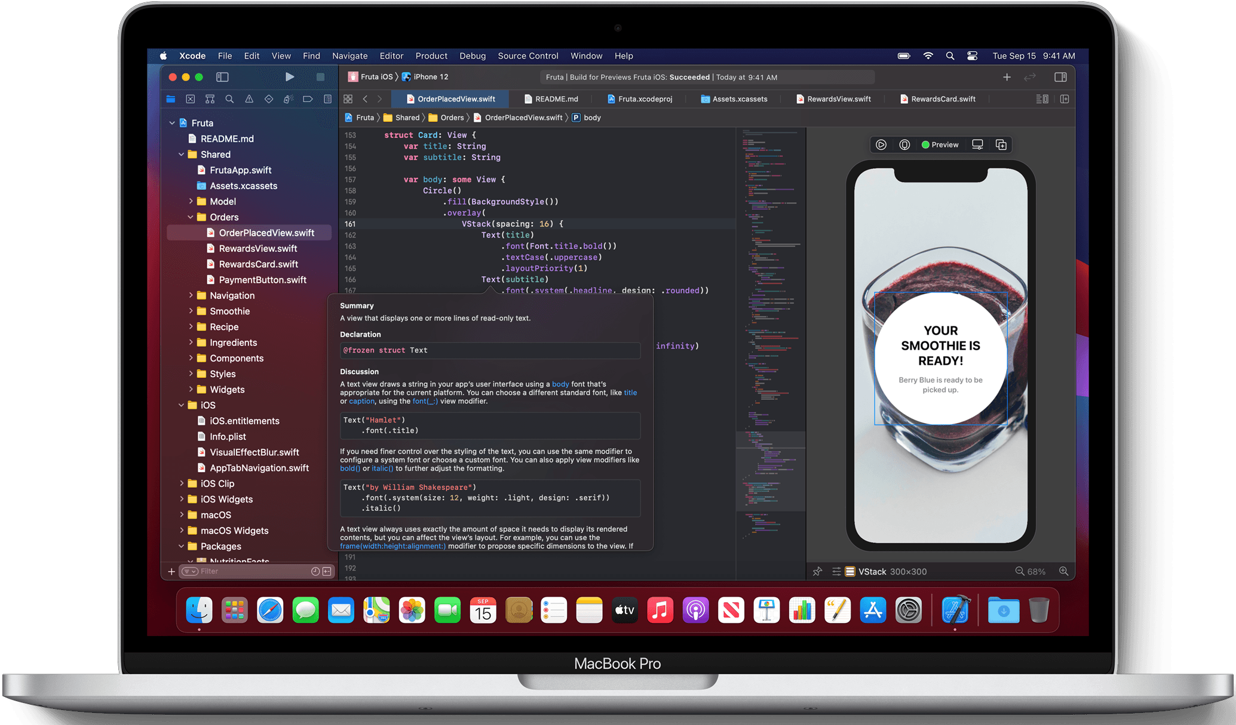
Task: Open the Issue navigator warning icon
Action: click(x=249, y=98)
